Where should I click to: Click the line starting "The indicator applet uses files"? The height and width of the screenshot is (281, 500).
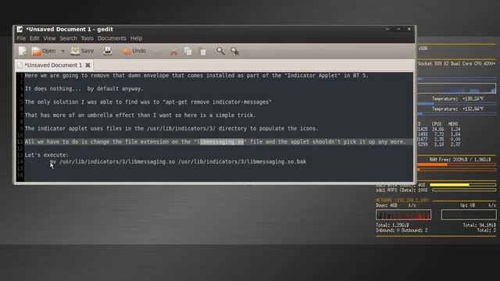(x=172, y=128)
